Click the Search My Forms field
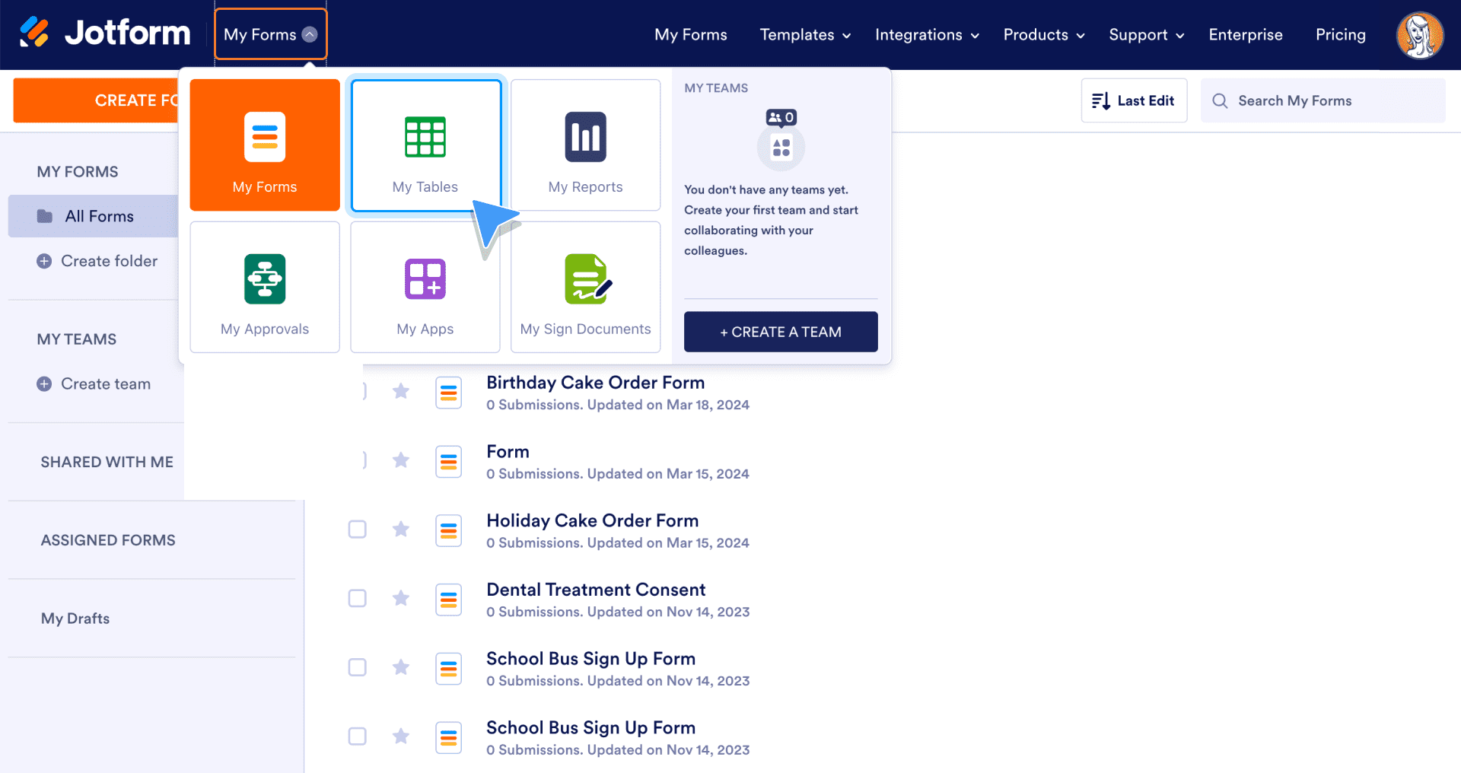 coord(1324,100)
